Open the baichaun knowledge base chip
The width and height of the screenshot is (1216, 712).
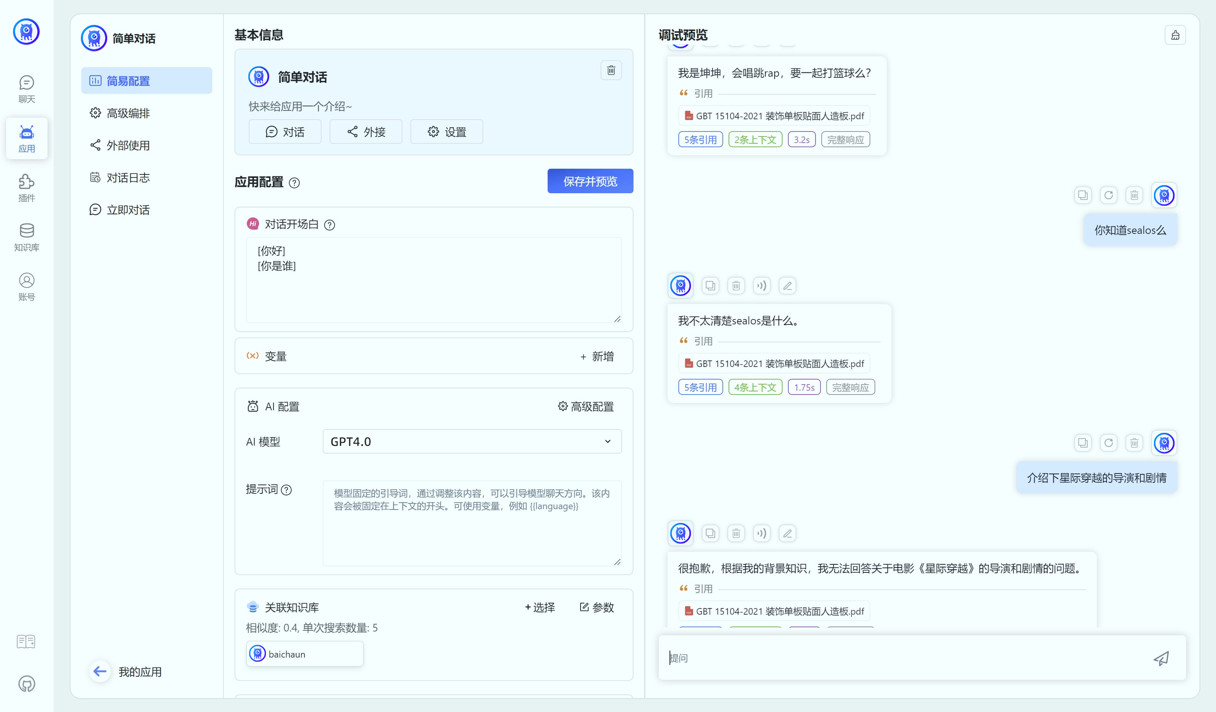pos(305,654)
